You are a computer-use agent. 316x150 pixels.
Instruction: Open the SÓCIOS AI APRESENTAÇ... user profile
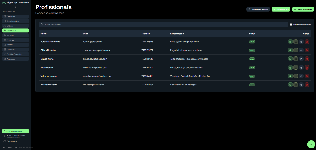click(x=15, y=136)
